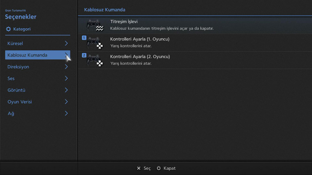Viewport: 312px width, 175px height.
Task: Click the Player 2 controller icon
Action: coord(95,60)
